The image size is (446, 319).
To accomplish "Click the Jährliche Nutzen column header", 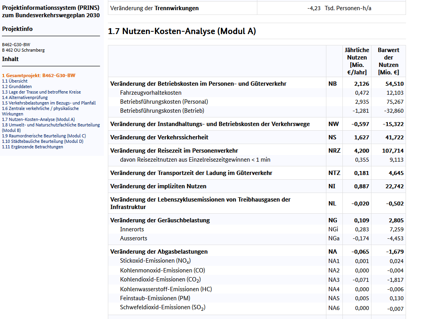I will point(357,61).
